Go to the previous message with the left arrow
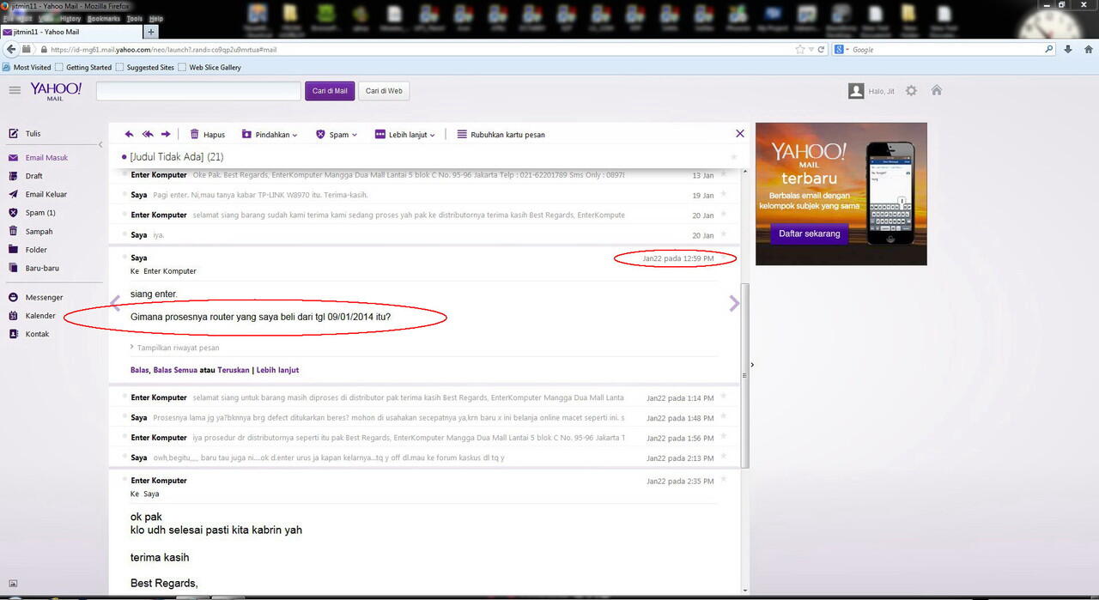 click(x=116, y=303)
